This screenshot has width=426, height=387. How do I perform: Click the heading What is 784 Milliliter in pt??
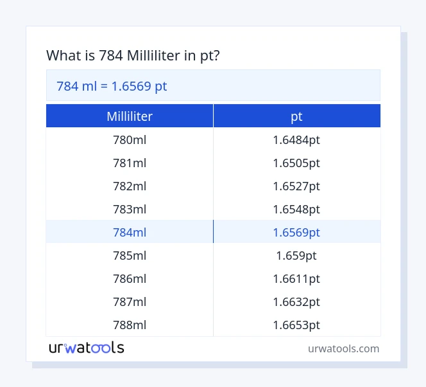133,55
